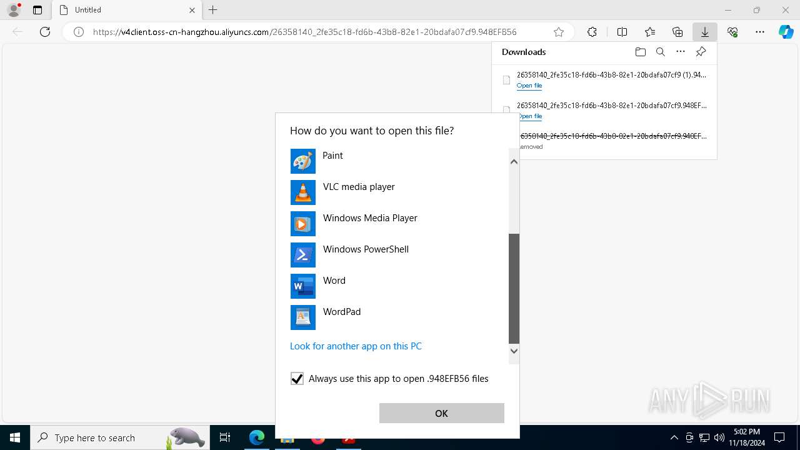This screenshot has height=450, width=800.
Task: Click the taskbar search box
Action: pyautogui.click(x=119, y=437)
